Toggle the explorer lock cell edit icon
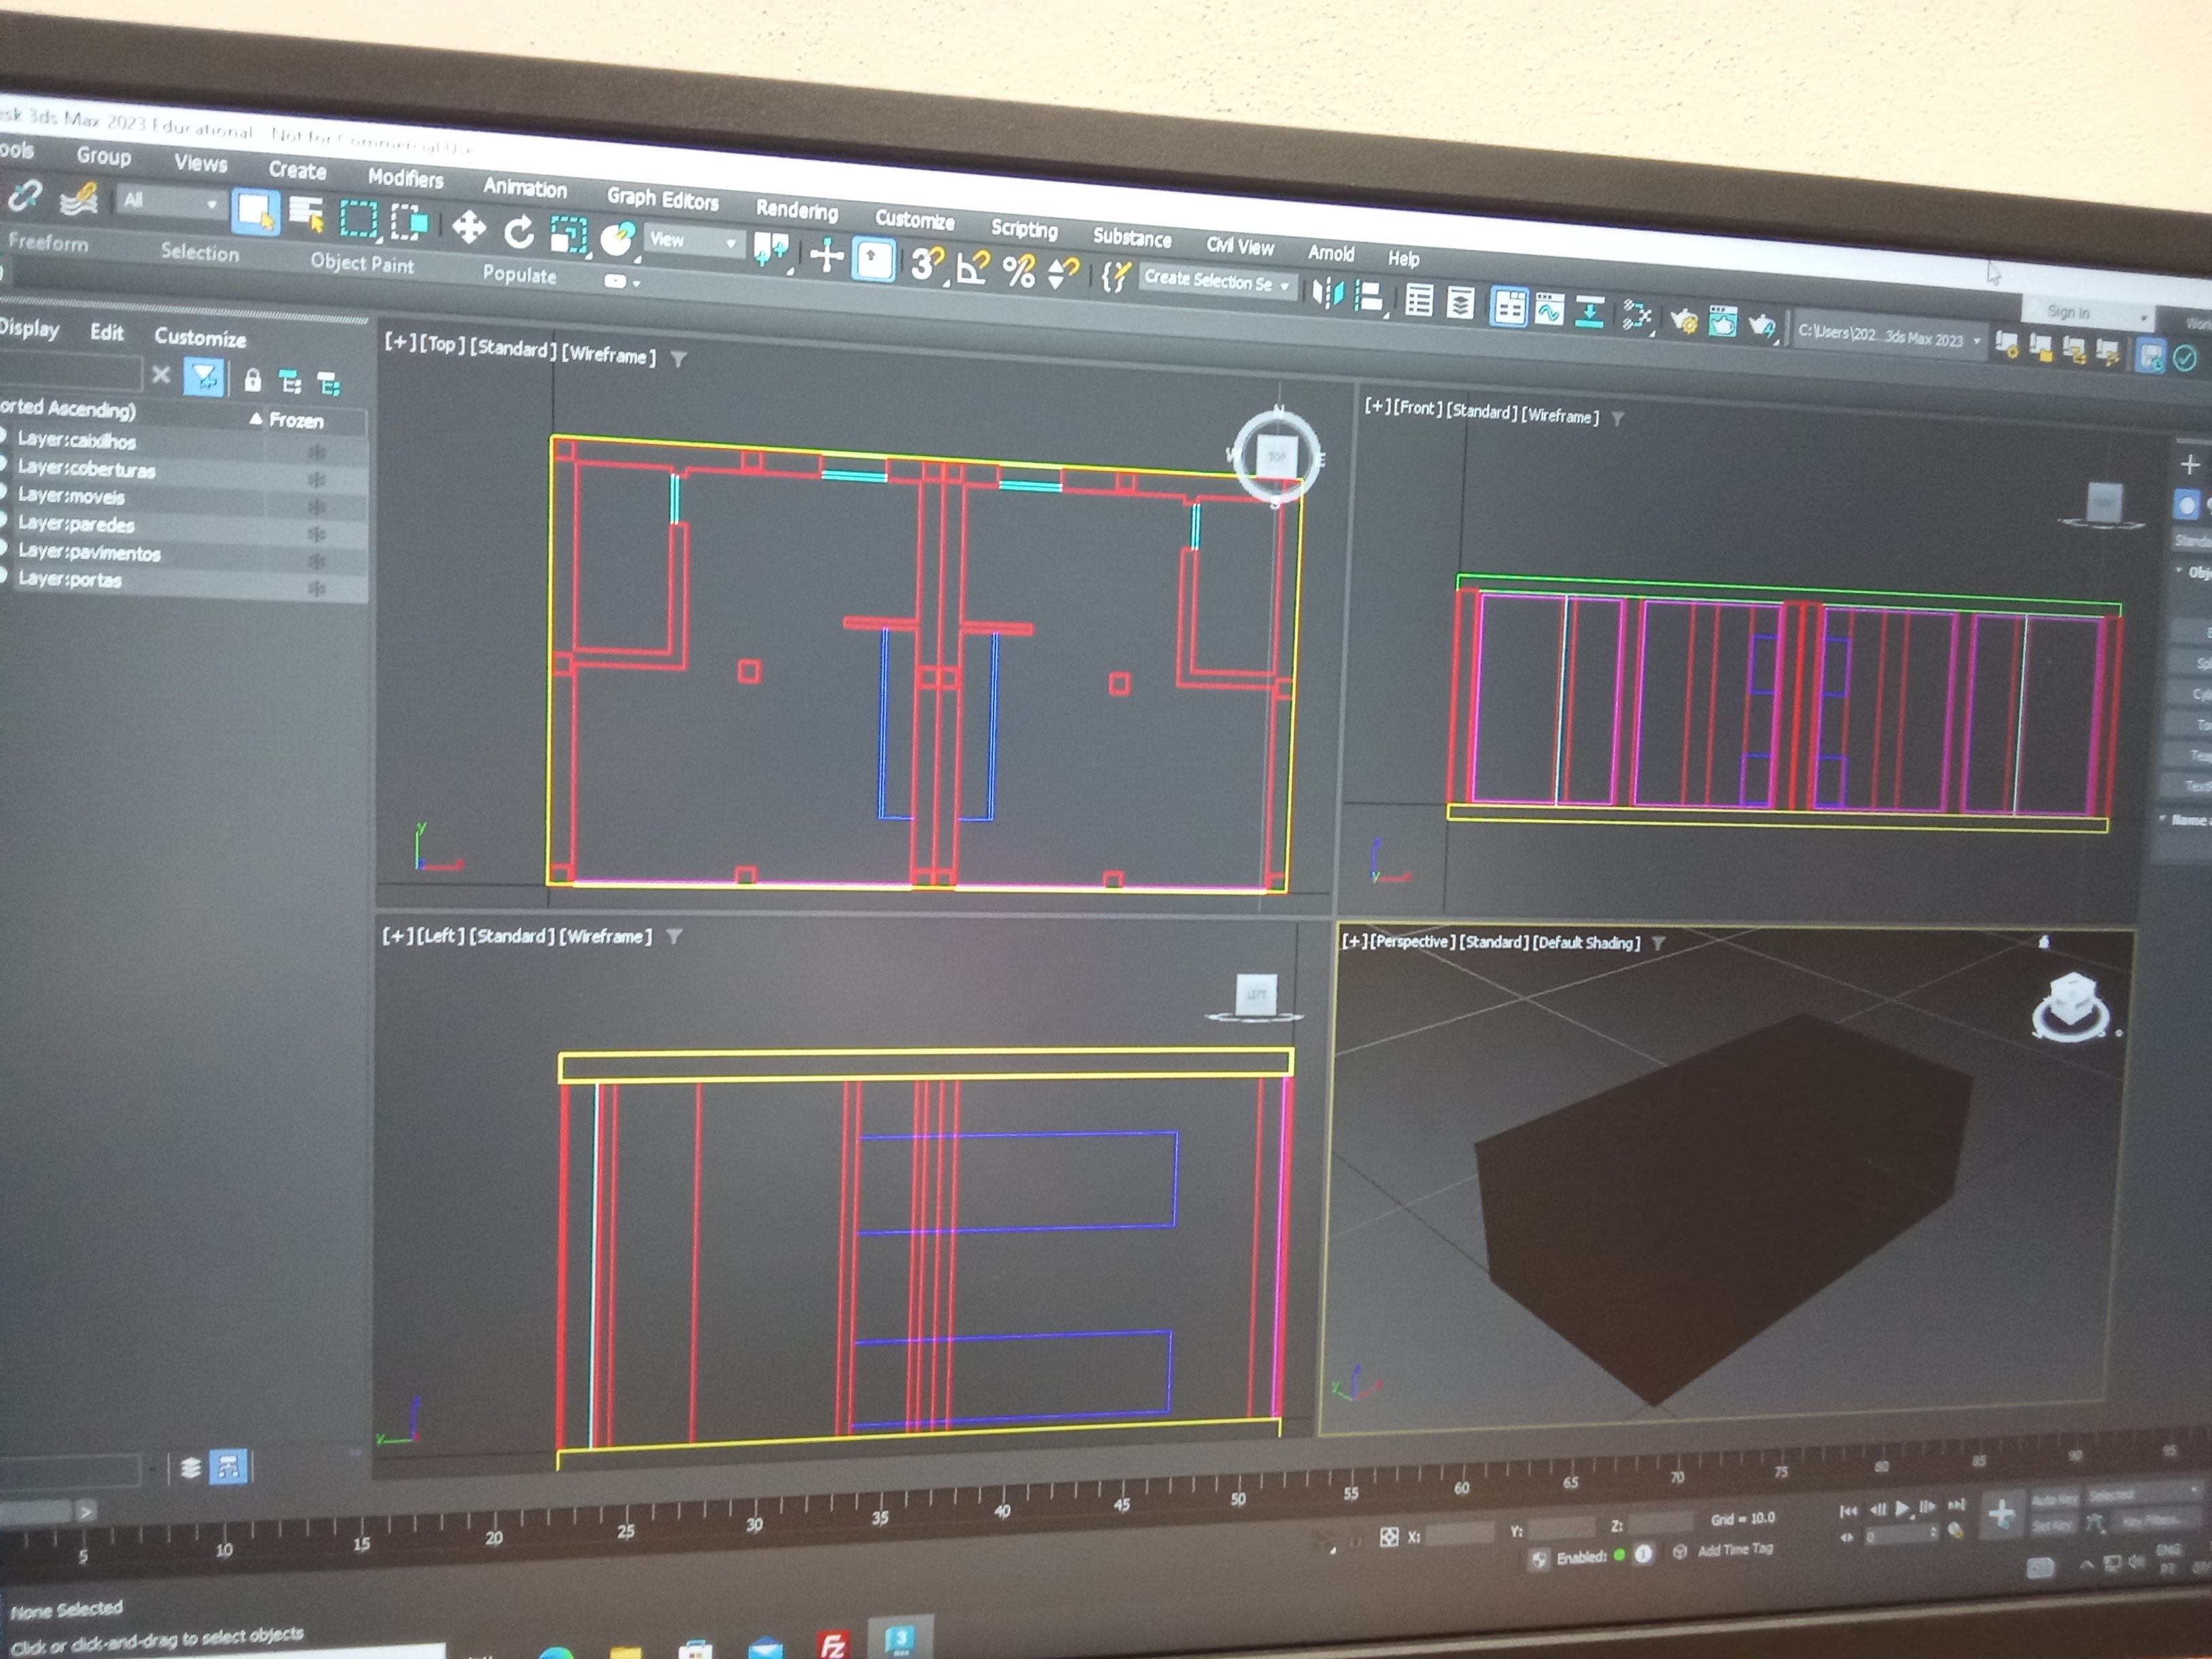Viewport: 2212px width, 1659px height. (x=253, y=380)
